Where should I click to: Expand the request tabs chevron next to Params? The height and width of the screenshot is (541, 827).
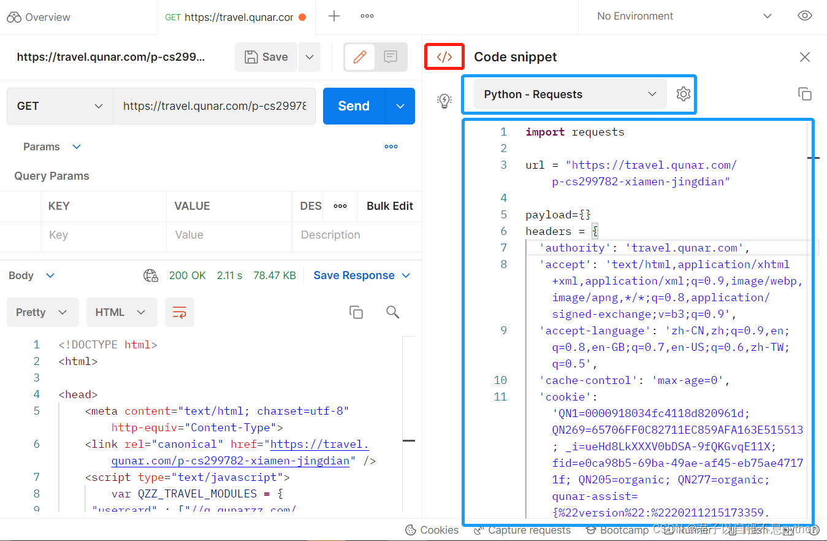click(x=77, y=147)
